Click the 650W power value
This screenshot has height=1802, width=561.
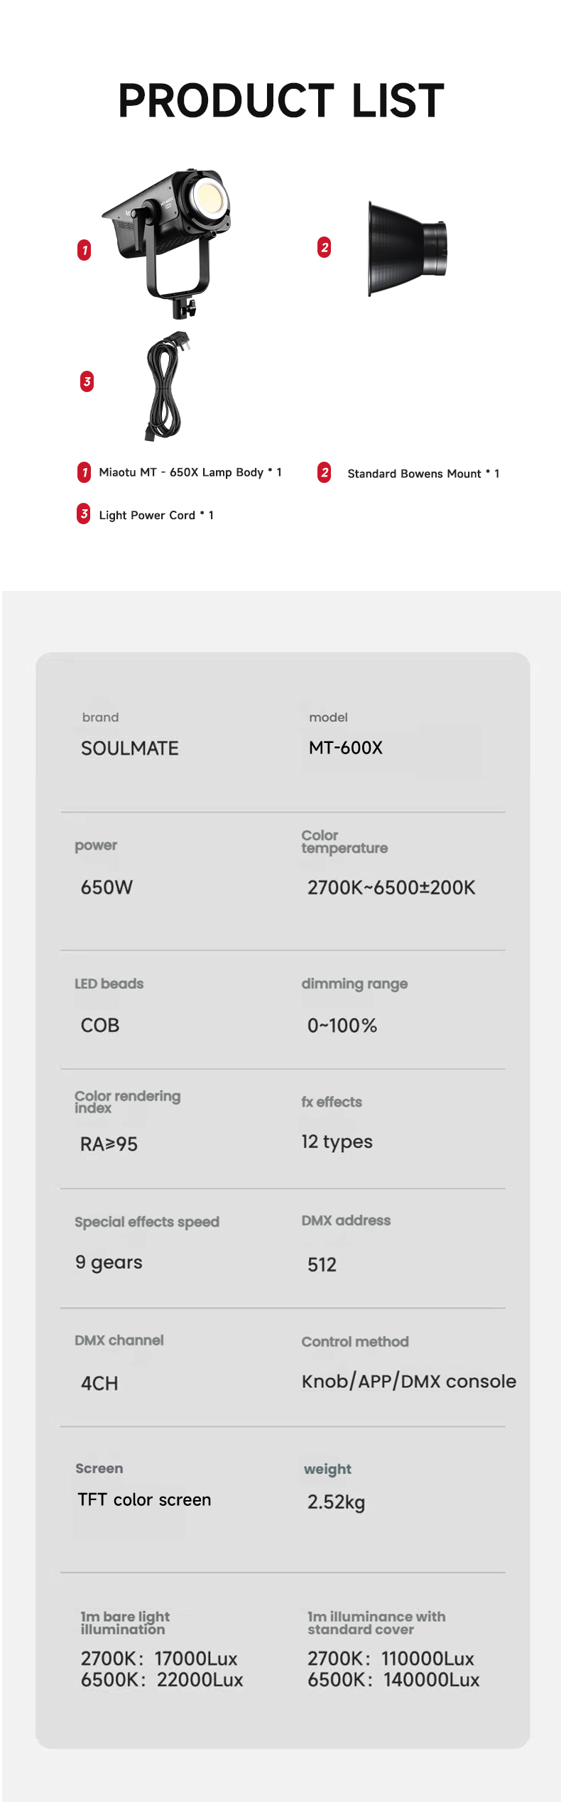(107, 887)
